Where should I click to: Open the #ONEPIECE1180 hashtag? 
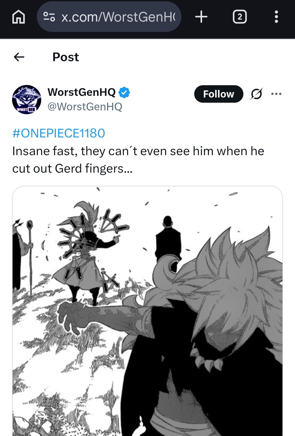(59, 133)
